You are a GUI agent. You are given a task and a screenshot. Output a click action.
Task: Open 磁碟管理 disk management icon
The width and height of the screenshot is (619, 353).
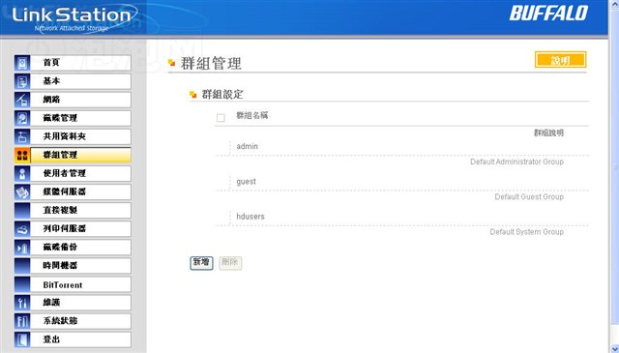pyautogui.click(x=22, y=118)
